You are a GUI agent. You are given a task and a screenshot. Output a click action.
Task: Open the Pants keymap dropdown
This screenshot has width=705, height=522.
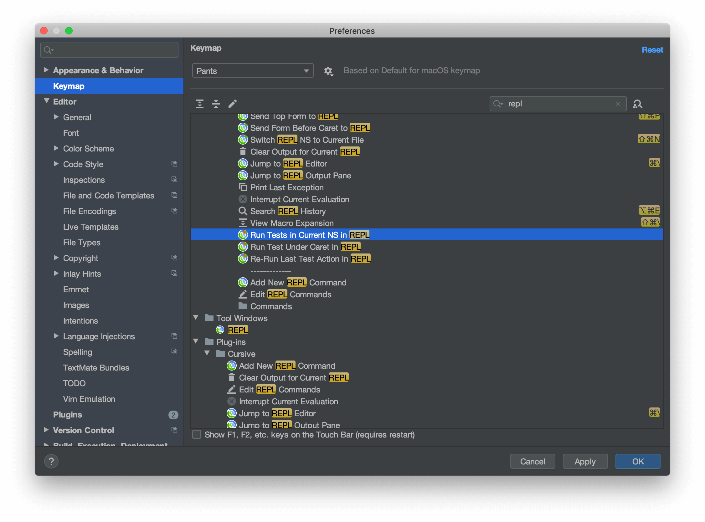(x=252, y=70)
